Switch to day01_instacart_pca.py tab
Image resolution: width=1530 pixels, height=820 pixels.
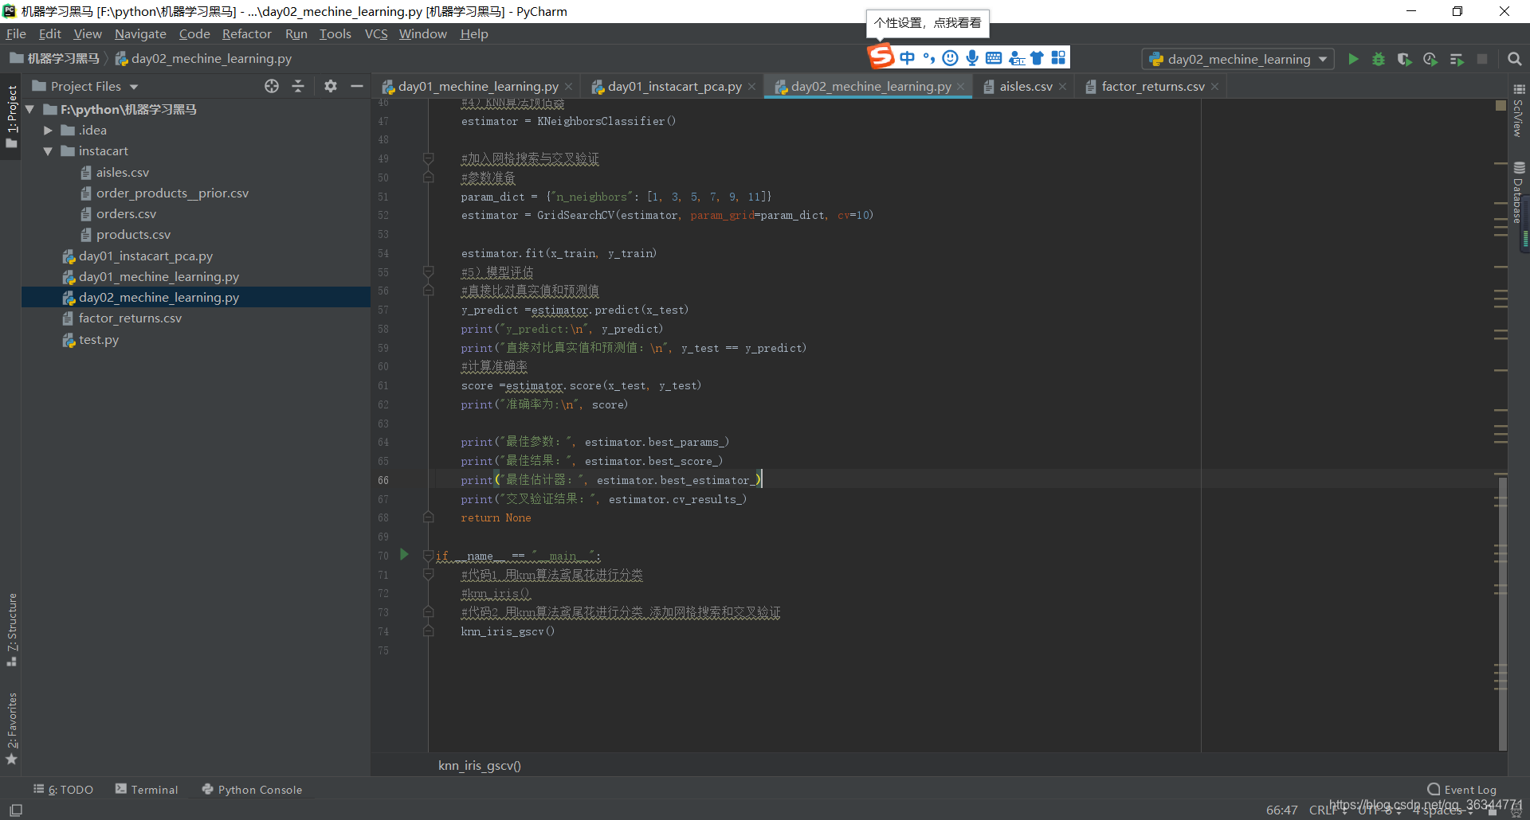[674, 86]
